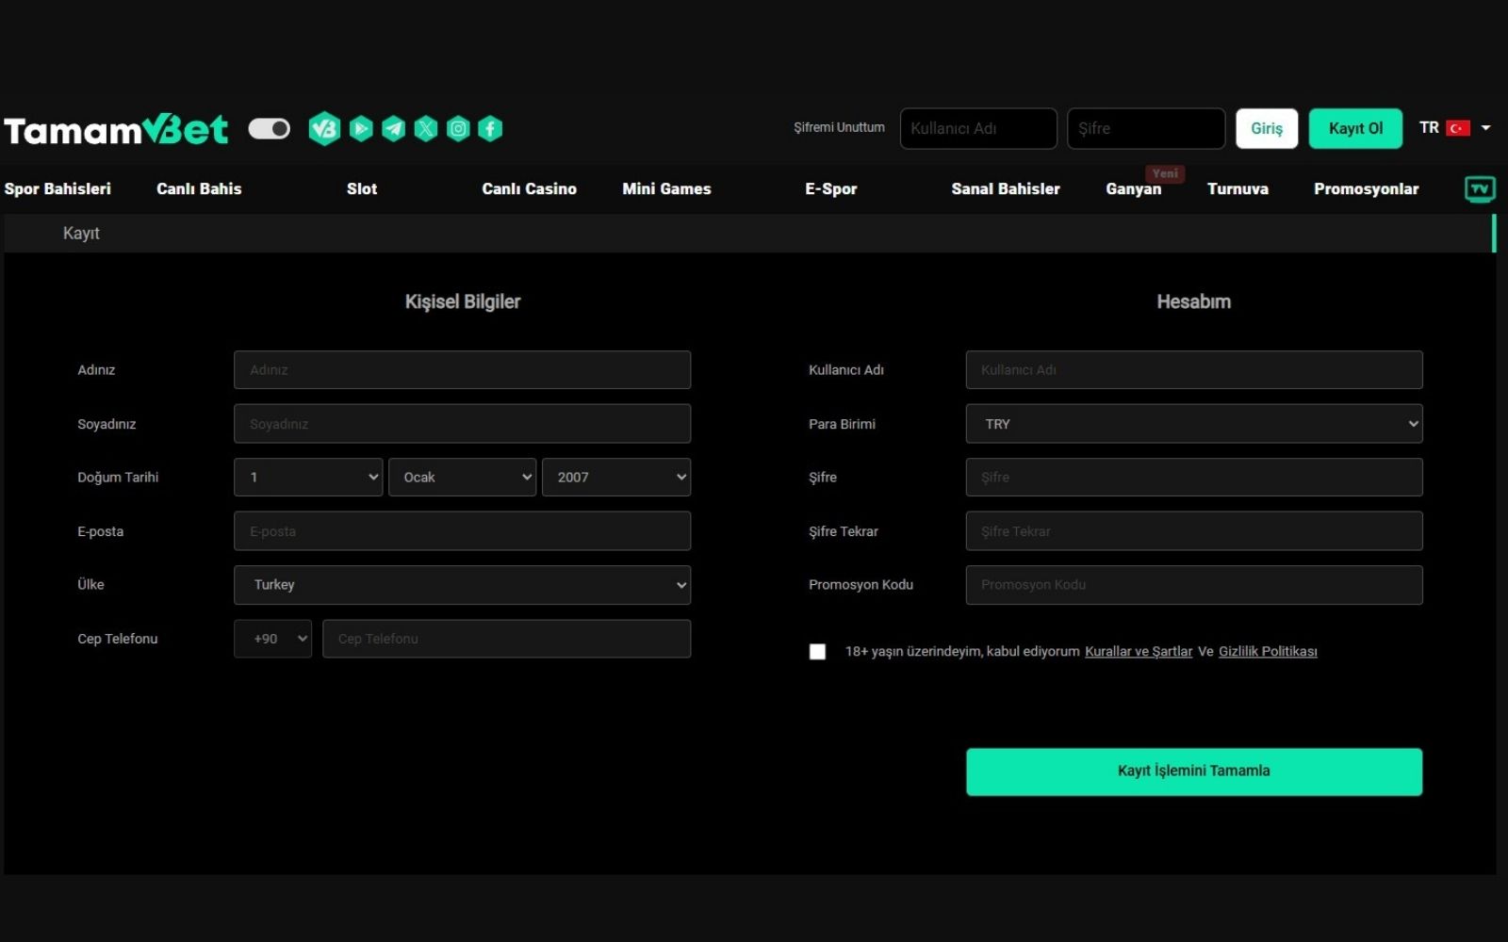Open the Instagram social icon
1508x942 pixels.
tap(458, 128)
